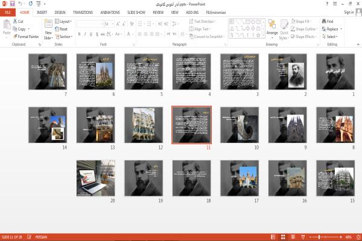
Task: Start Slide Show from status bar icon
Action: 303,237
